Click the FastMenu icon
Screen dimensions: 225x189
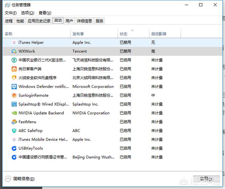coord(14,122)
